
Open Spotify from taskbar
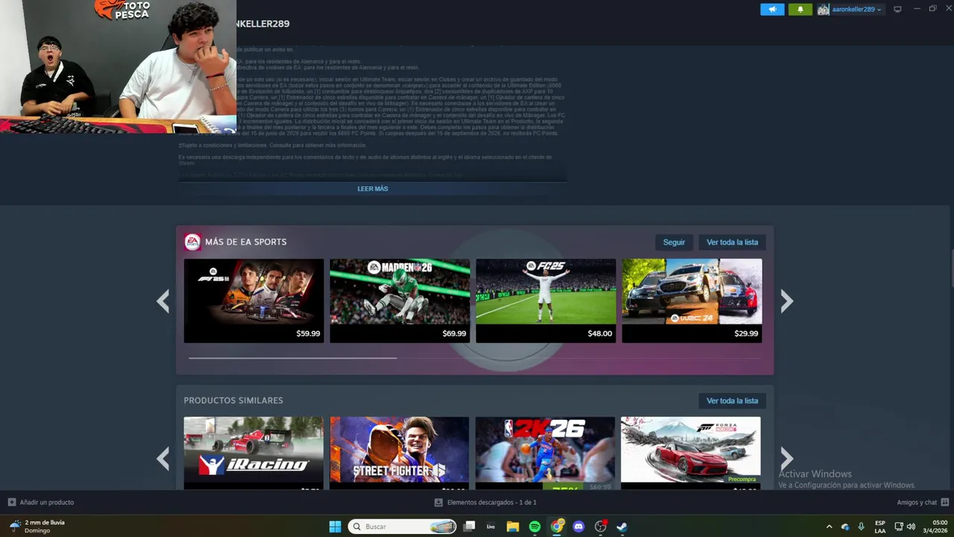pyautogui.click(x=534, y=527)
